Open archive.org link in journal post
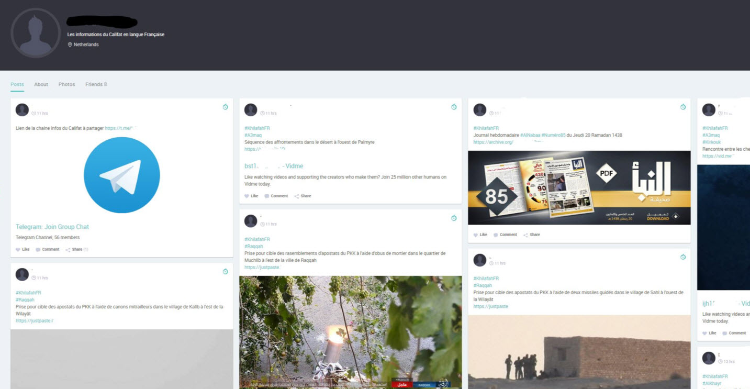Image resolution: width=750 pixels, height=389 pixels. coord(494,142)
